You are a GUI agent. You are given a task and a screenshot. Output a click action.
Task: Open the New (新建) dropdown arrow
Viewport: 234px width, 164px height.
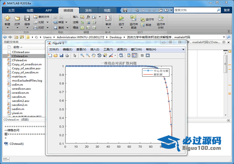click(x=8, y=28)
